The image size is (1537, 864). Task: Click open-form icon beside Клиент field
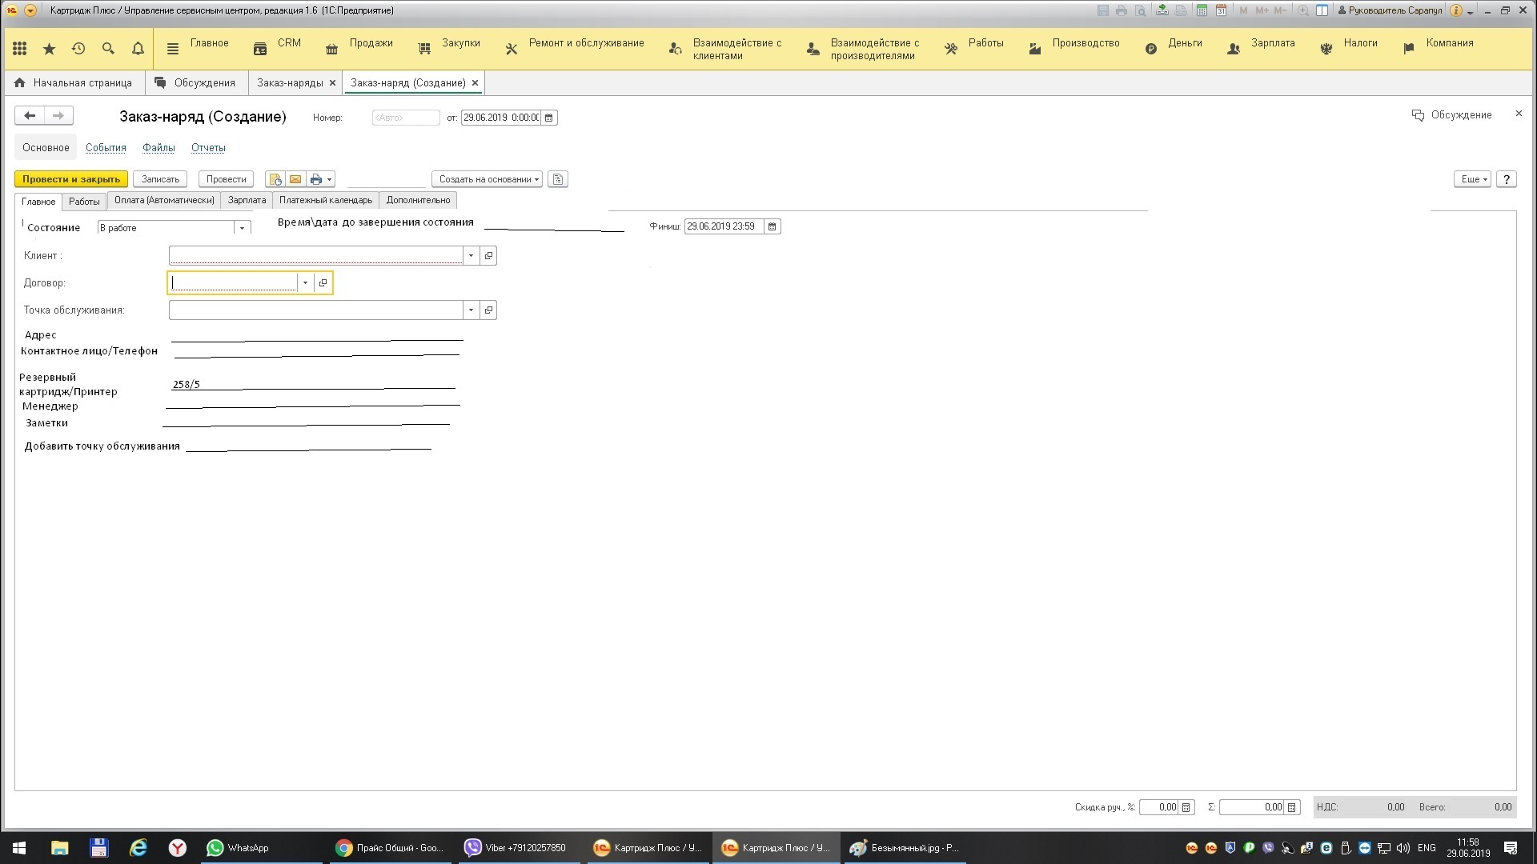[x=488, y=256]
